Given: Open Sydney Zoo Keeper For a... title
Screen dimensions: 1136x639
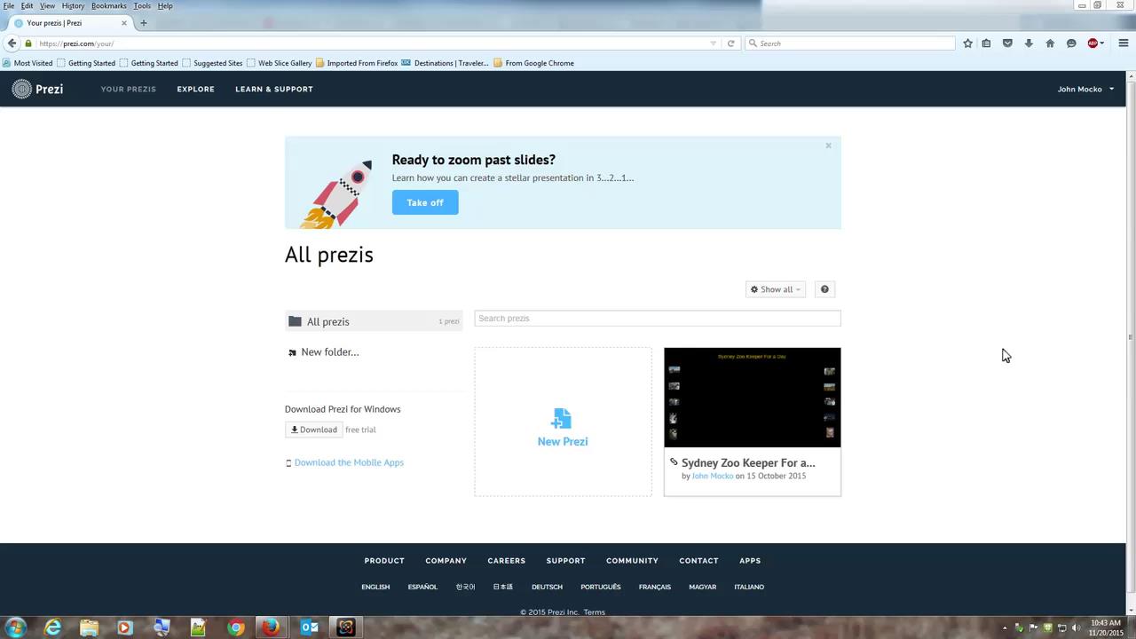Looking at the screenshot, I should (x=748, y=462).
